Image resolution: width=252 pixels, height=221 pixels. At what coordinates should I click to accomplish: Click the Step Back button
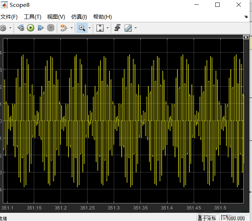(x=21, y=28)
